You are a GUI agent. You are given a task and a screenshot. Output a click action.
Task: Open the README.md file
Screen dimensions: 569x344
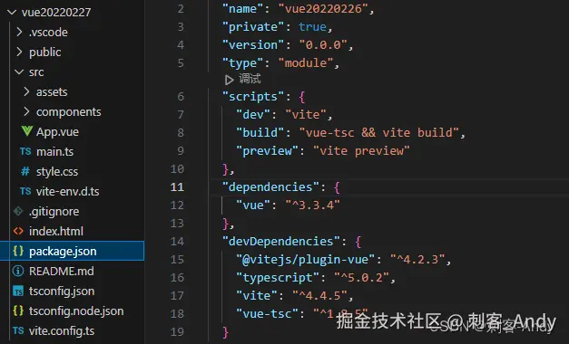coord(62,271)
